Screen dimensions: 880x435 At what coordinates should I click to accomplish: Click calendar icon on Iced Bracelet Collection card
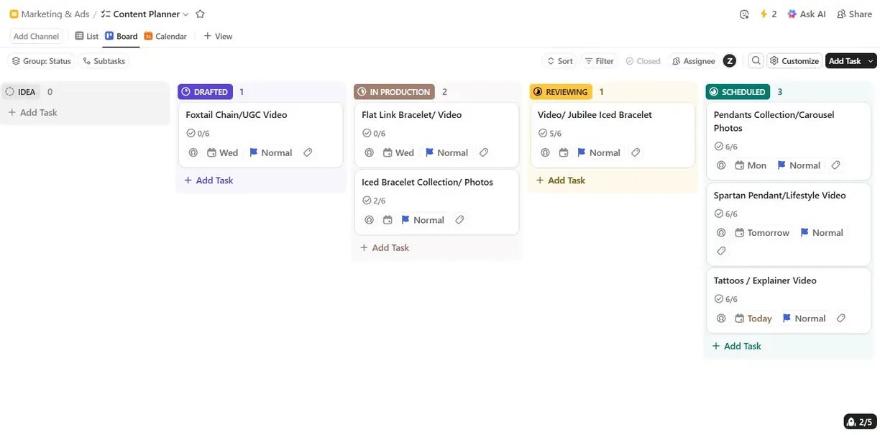388,220
